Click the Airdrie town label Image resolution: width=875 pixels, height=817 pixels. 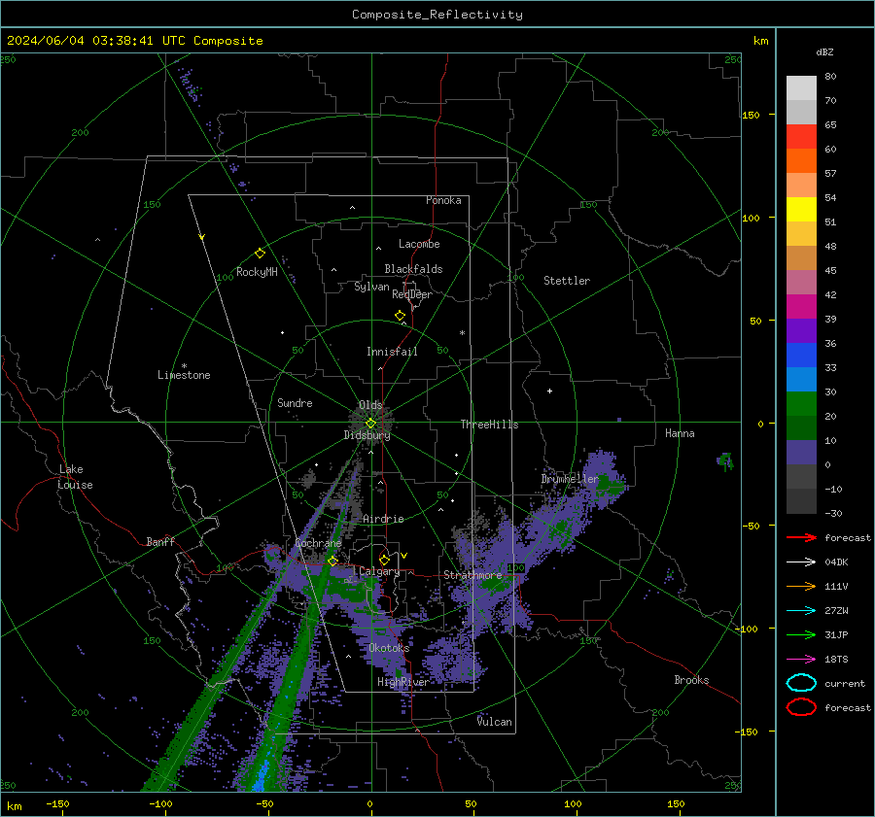coord(383,519)
